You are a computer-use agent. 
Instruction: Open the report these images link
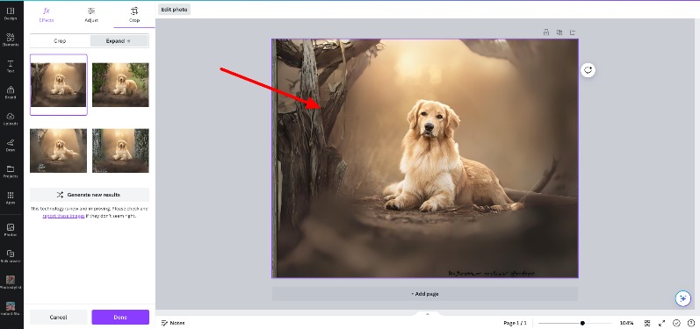click(63, 216)
